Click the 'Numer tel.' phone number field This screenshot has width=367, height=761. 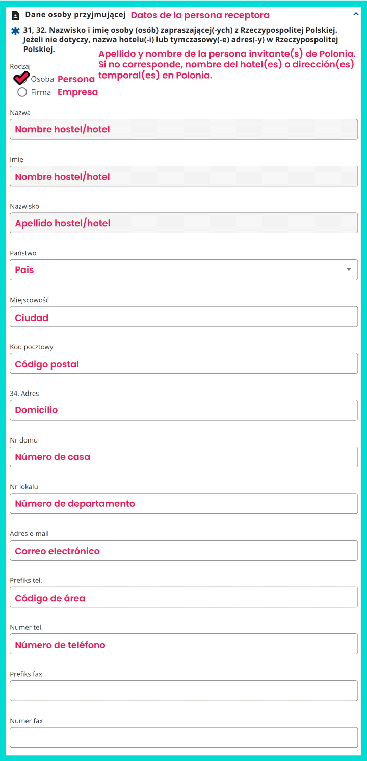coord(183,644)
